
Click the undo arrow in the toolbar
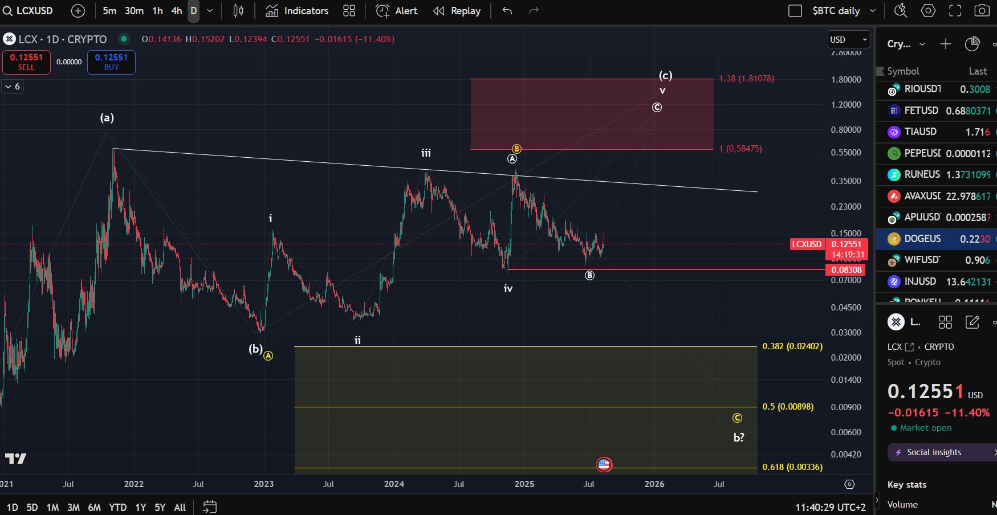[507, 11]
